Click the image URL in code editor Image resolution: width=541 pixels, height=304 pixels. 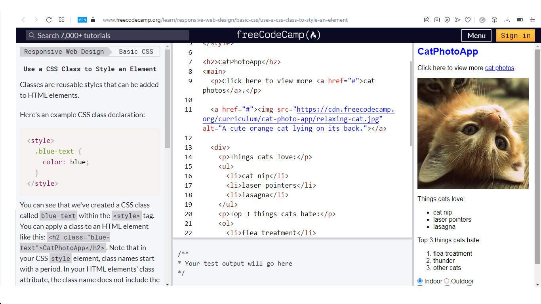click(299, 114)
